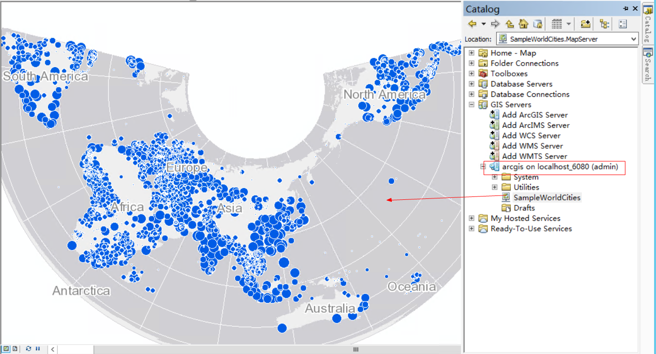Select Toolboxes tree item

[509, 73]
